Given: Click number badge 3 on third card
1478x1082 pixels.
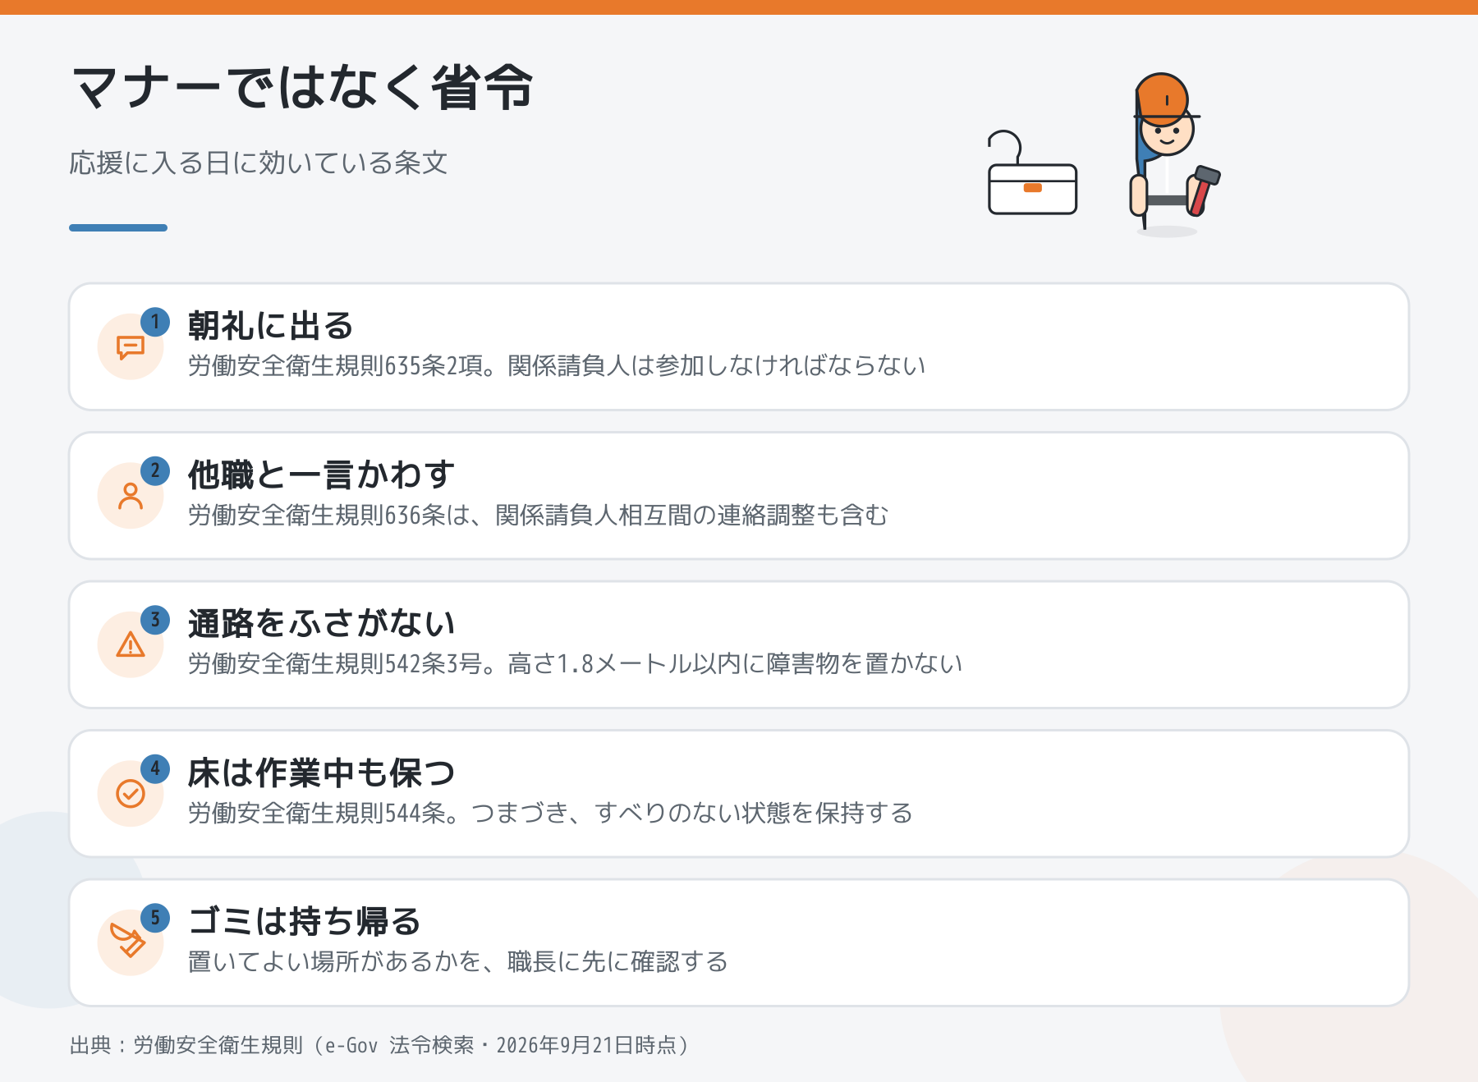Looking at the screenshot, I should pyautogui.click(x=155, y=620).
